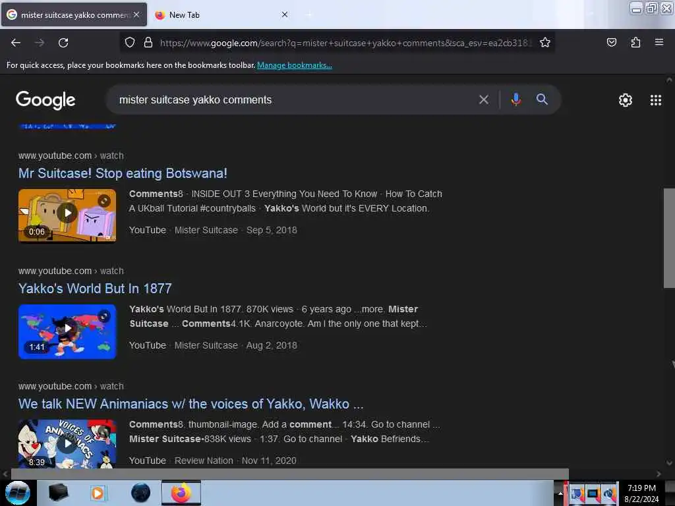Open the dark globe taskbar app
675x506 pixels.
(x=140, y=493)
